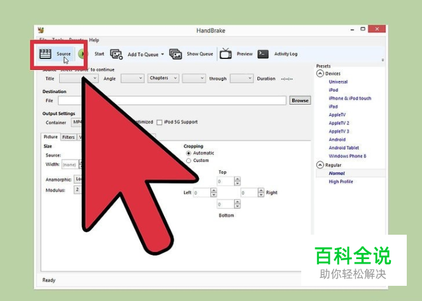Click the destination File input field
Image resolution: width=422 pixels, height=301 pixels.
[172, 100]
